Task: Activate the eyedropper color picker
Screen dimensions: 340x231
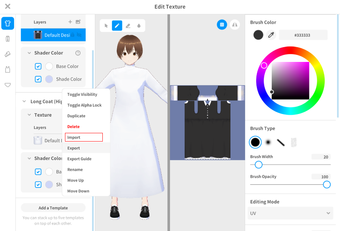Action: pyautogui.click(x=271, y=35)
